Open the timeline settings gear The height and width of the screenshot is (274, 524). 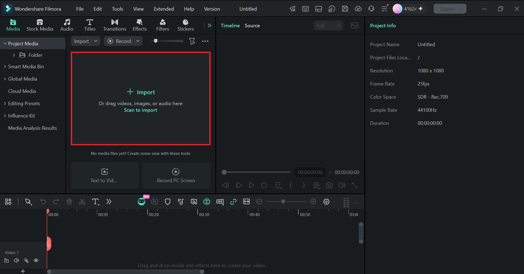click(326, 202)
